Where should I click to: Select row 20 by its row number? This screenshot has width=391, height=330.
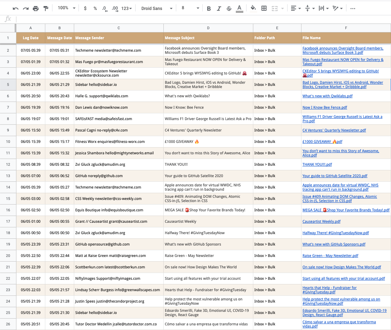point(8,256)
